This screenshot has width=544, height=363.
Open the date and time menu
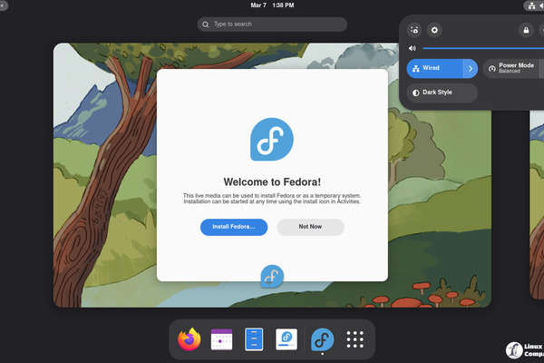[272, 5]
